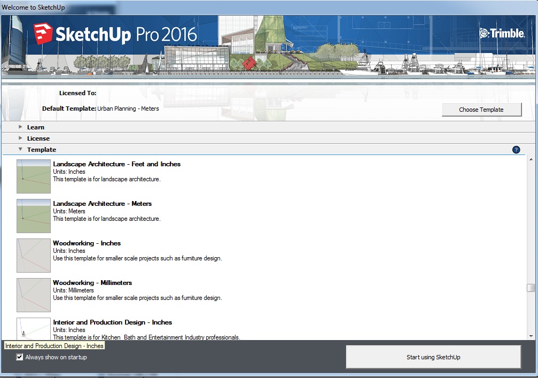
Task: Click Start using SketchUp button
Action: point(433,357)
